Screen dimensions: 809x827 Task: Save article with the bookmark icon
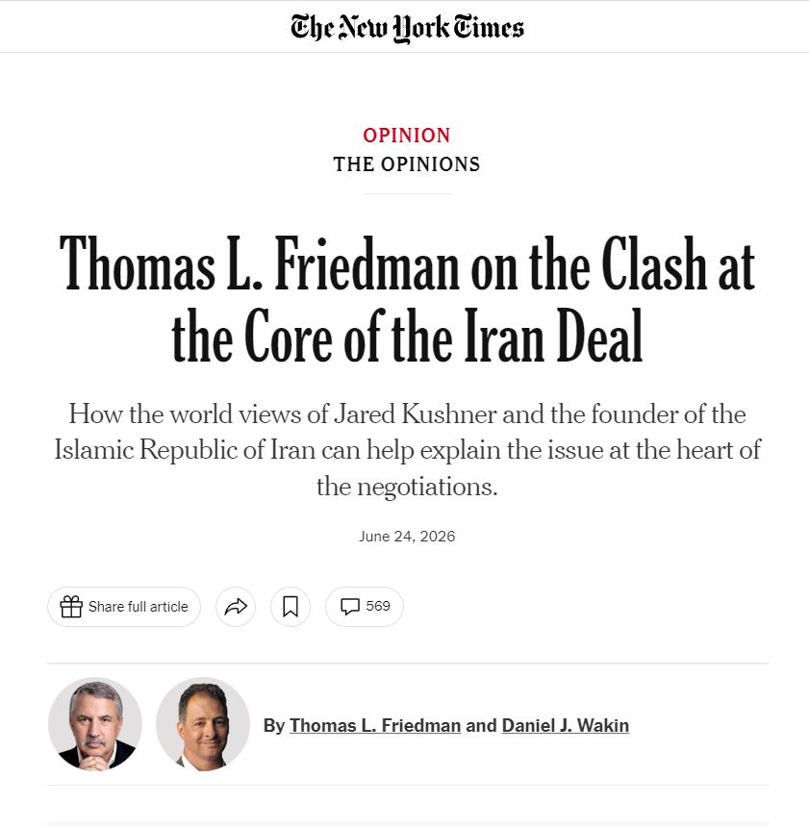click(x=291, y=607)
